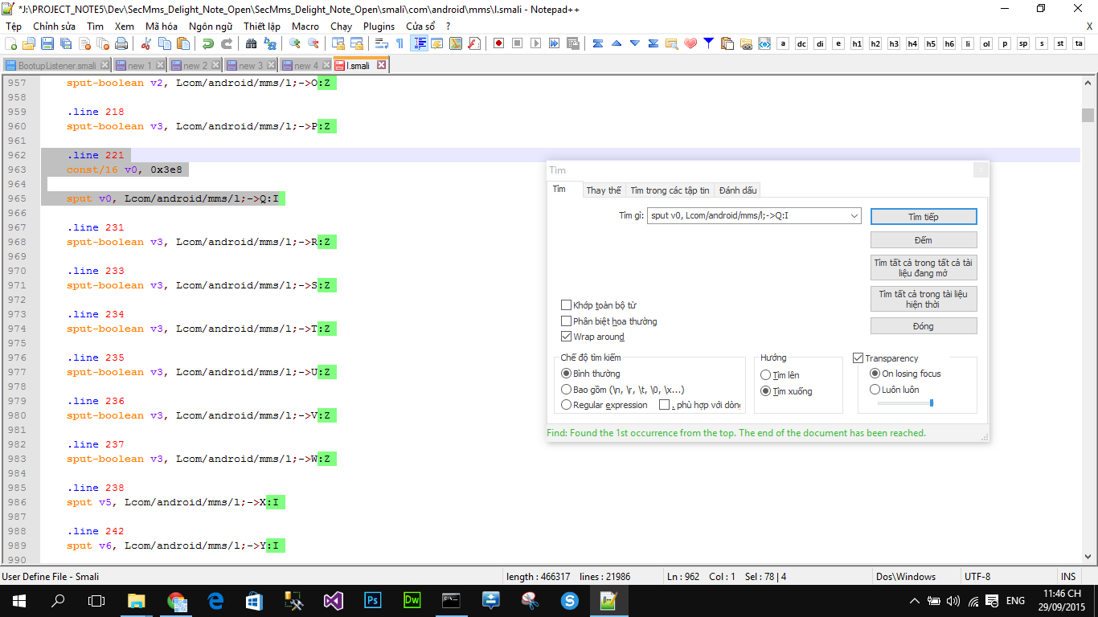Image resolution: width=1098 pixels, height=617 pixels.
Task: Select the Save All icon
Action: [x=66, y=43]
